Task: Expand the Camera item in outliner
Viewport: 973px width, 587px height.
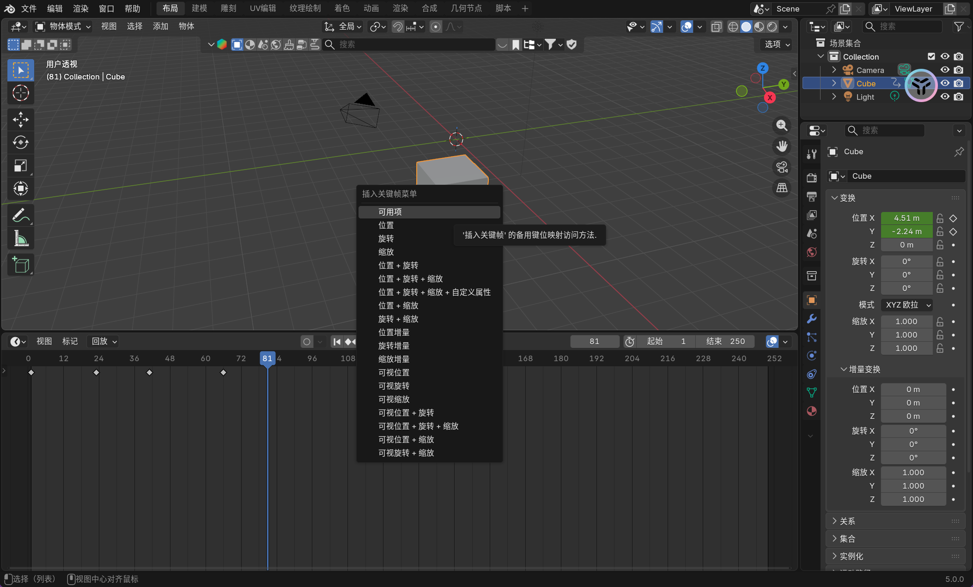Action: click(834, 70)
